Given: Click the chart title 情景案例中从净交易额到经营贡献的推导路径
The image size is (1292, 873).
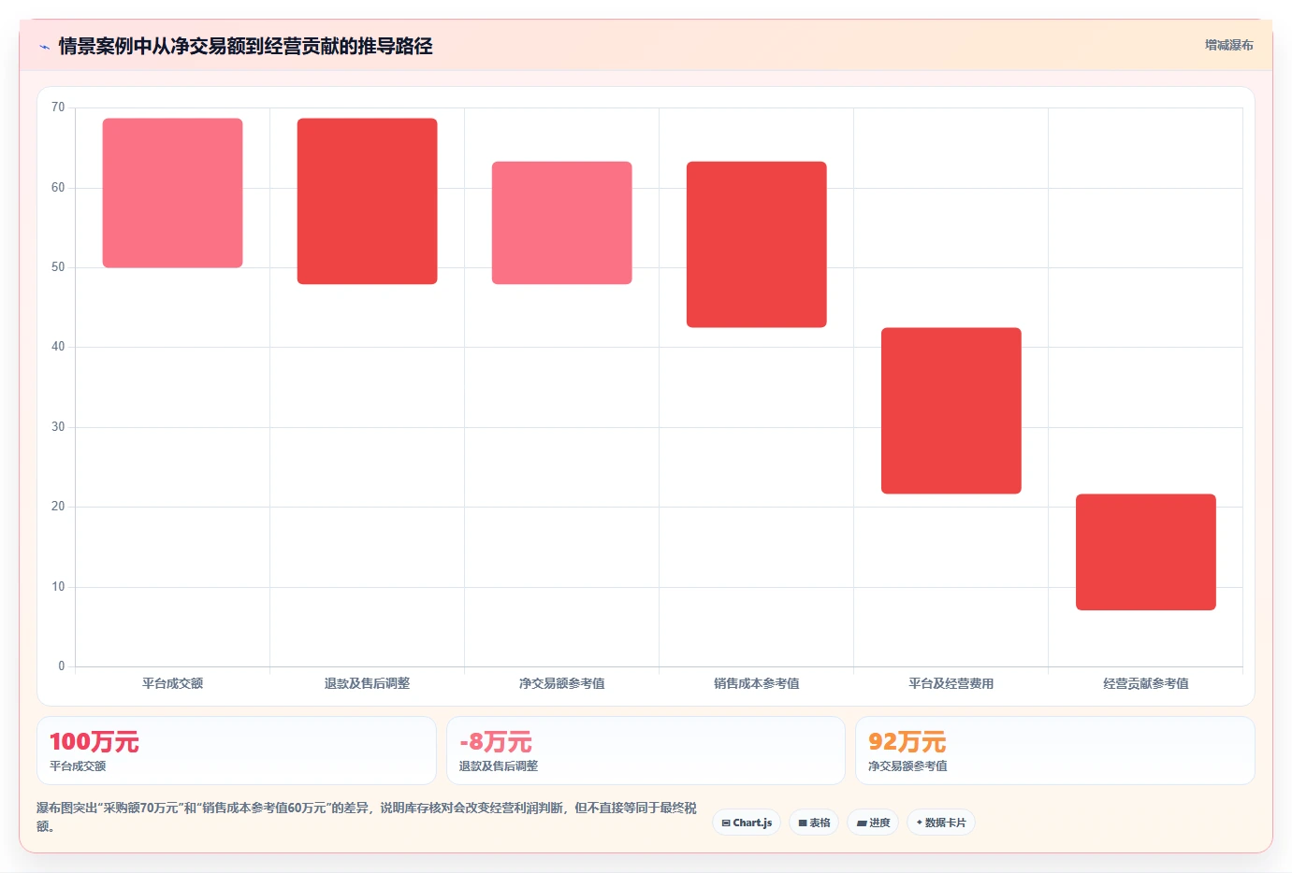Looking at the screenshot, I should [x=245, y=46].
